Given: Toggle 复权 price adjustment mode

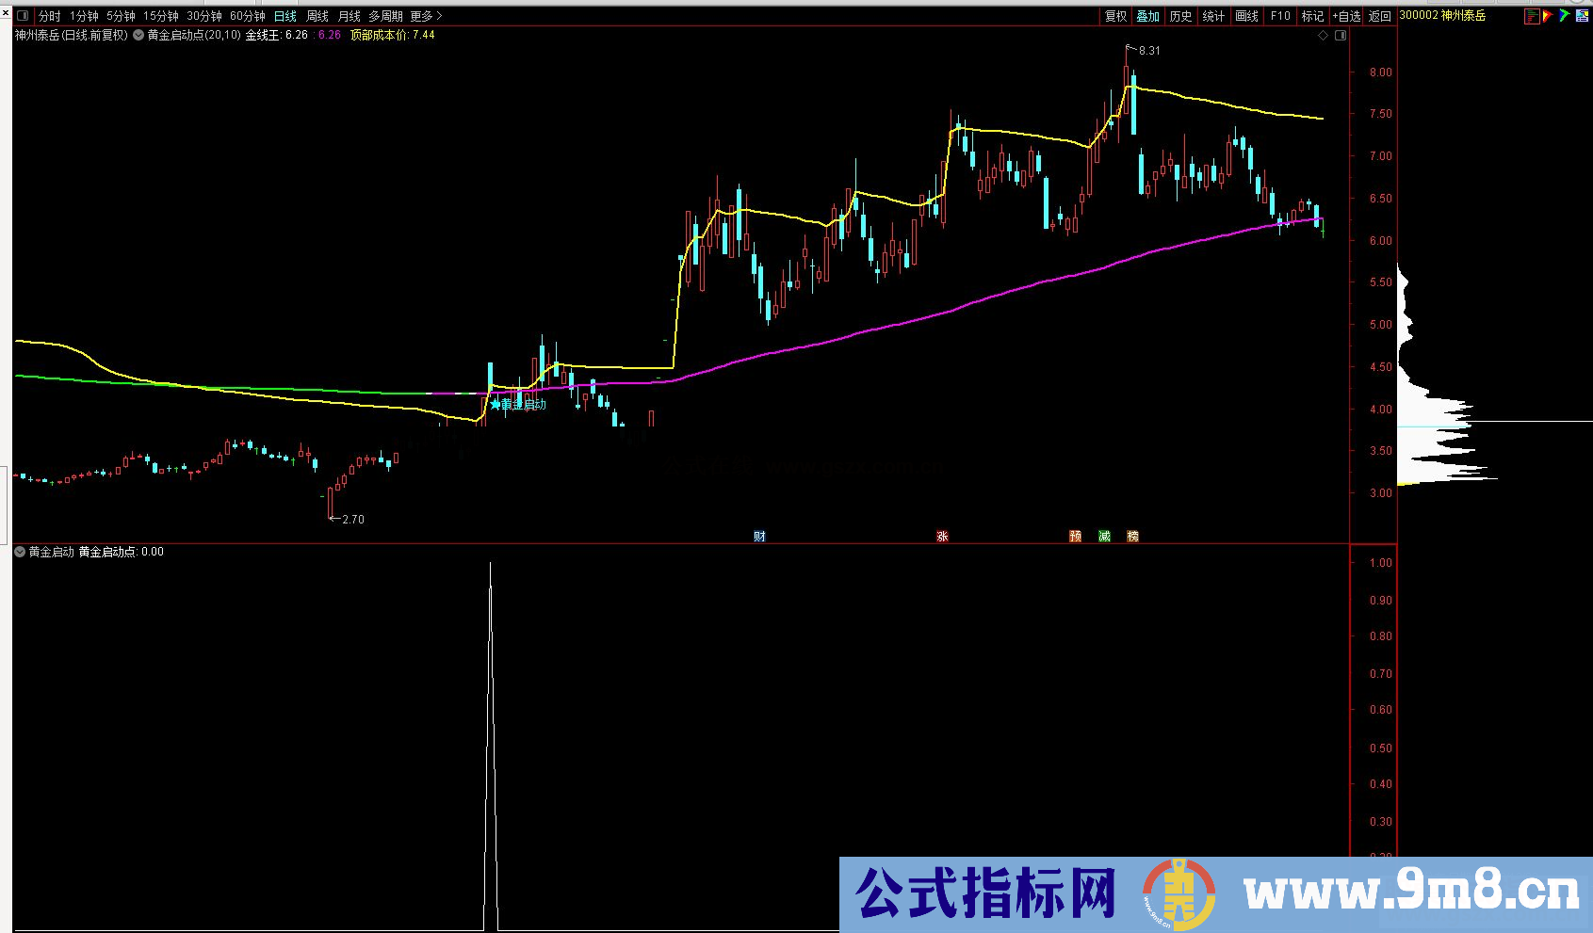Looking at the screenshot, I should point(1115,16).
